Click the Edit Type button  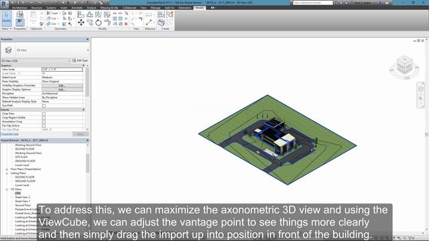80,60
